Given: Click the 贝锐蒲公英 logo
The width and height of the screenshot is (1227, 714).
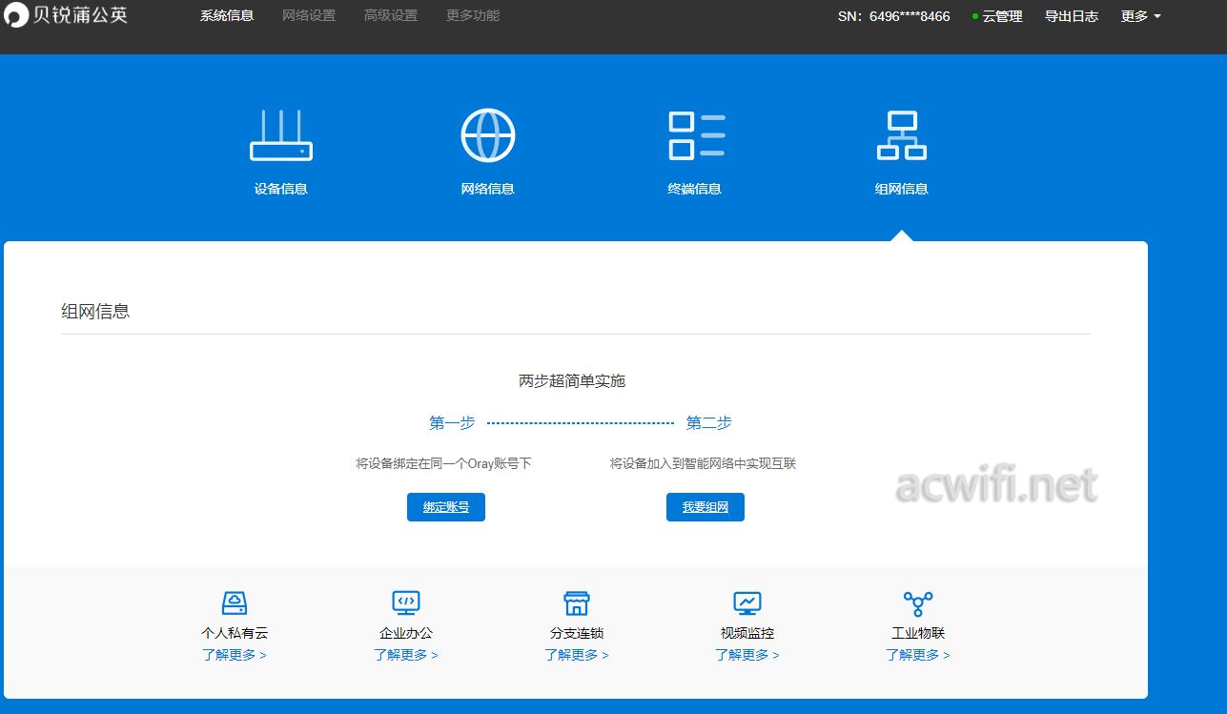Looking at the screenshot, I should point(67,15).
